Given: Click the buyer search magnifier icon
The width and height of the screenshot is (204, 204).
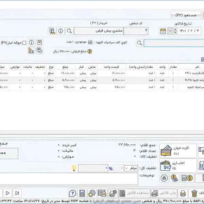Looking at the screenshot, I should click(x=69, y=31).
